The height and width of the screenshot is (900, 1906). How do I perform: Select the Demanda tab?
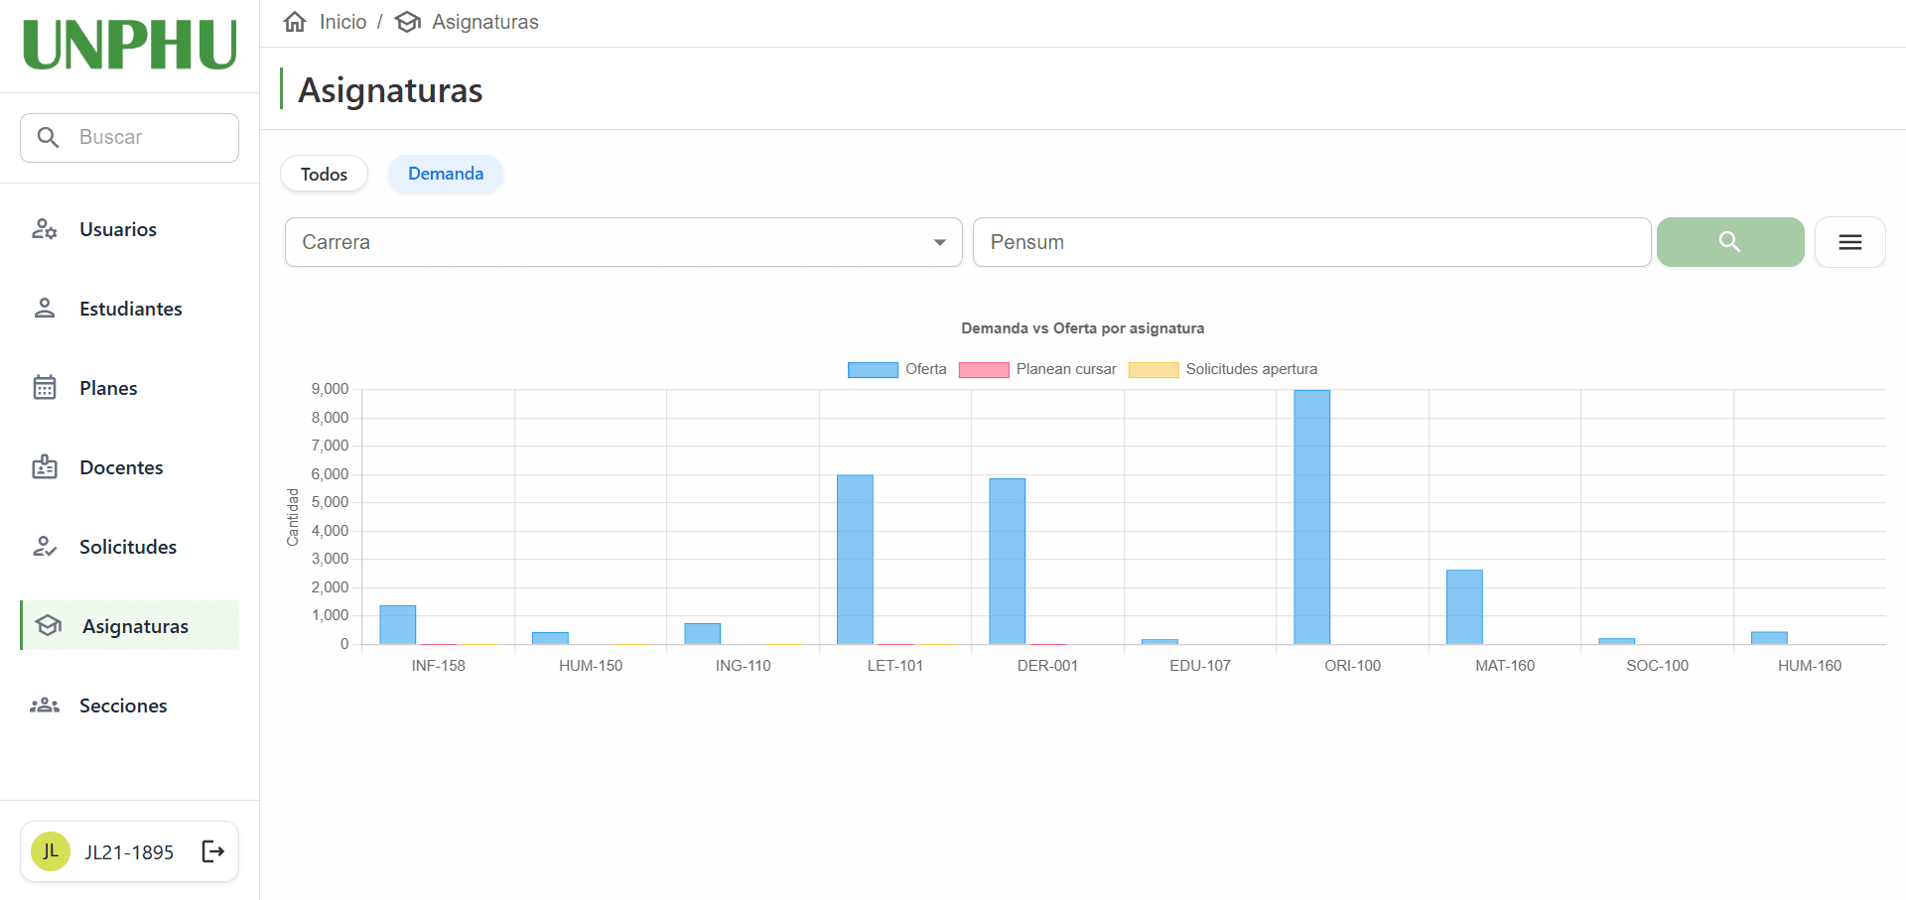[x=446, y=174]
